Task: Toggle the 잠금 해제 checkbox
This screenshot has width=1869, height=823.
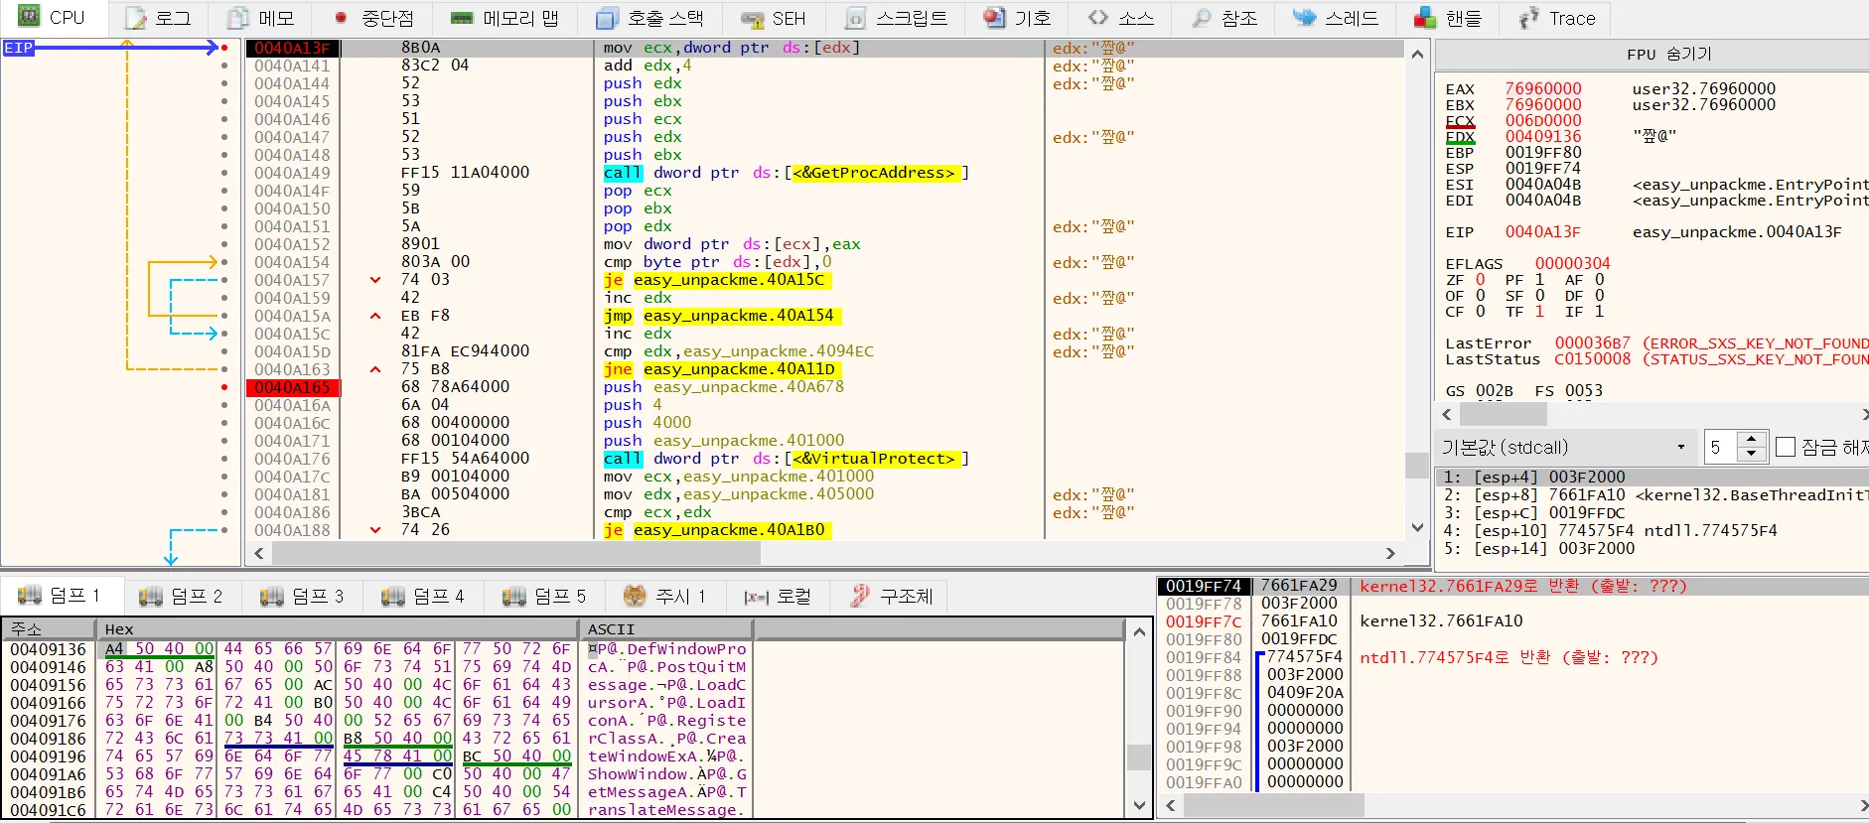Action: pos(1786,447)
